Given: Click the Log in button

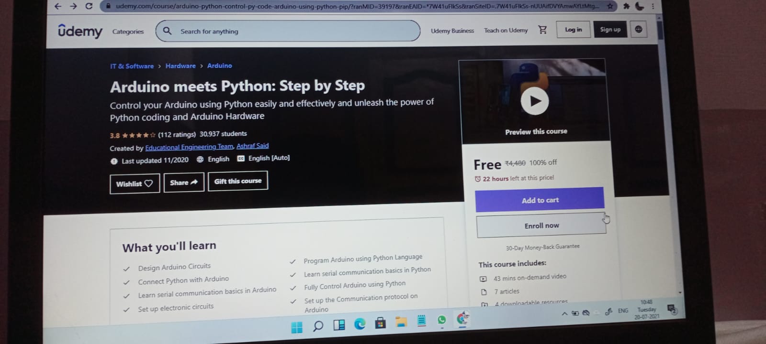Looking at the screenshot, I should click(573, 30).
